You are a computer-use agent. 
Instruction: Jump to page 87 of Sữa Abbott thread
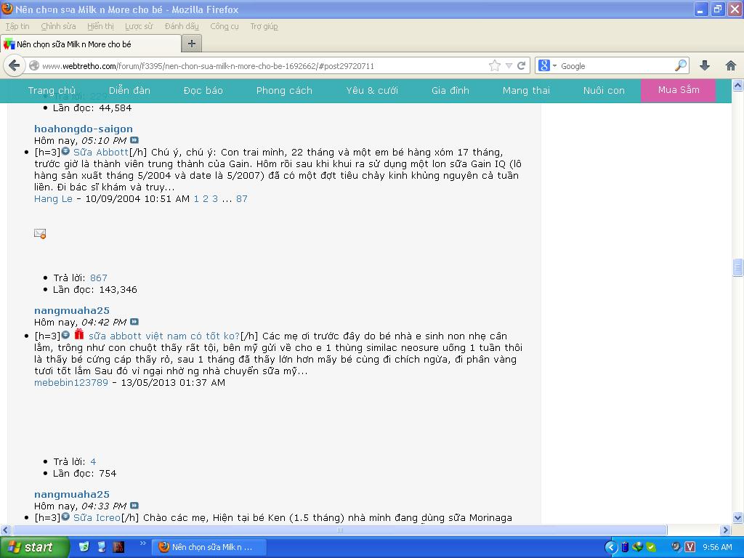point(241,198)
